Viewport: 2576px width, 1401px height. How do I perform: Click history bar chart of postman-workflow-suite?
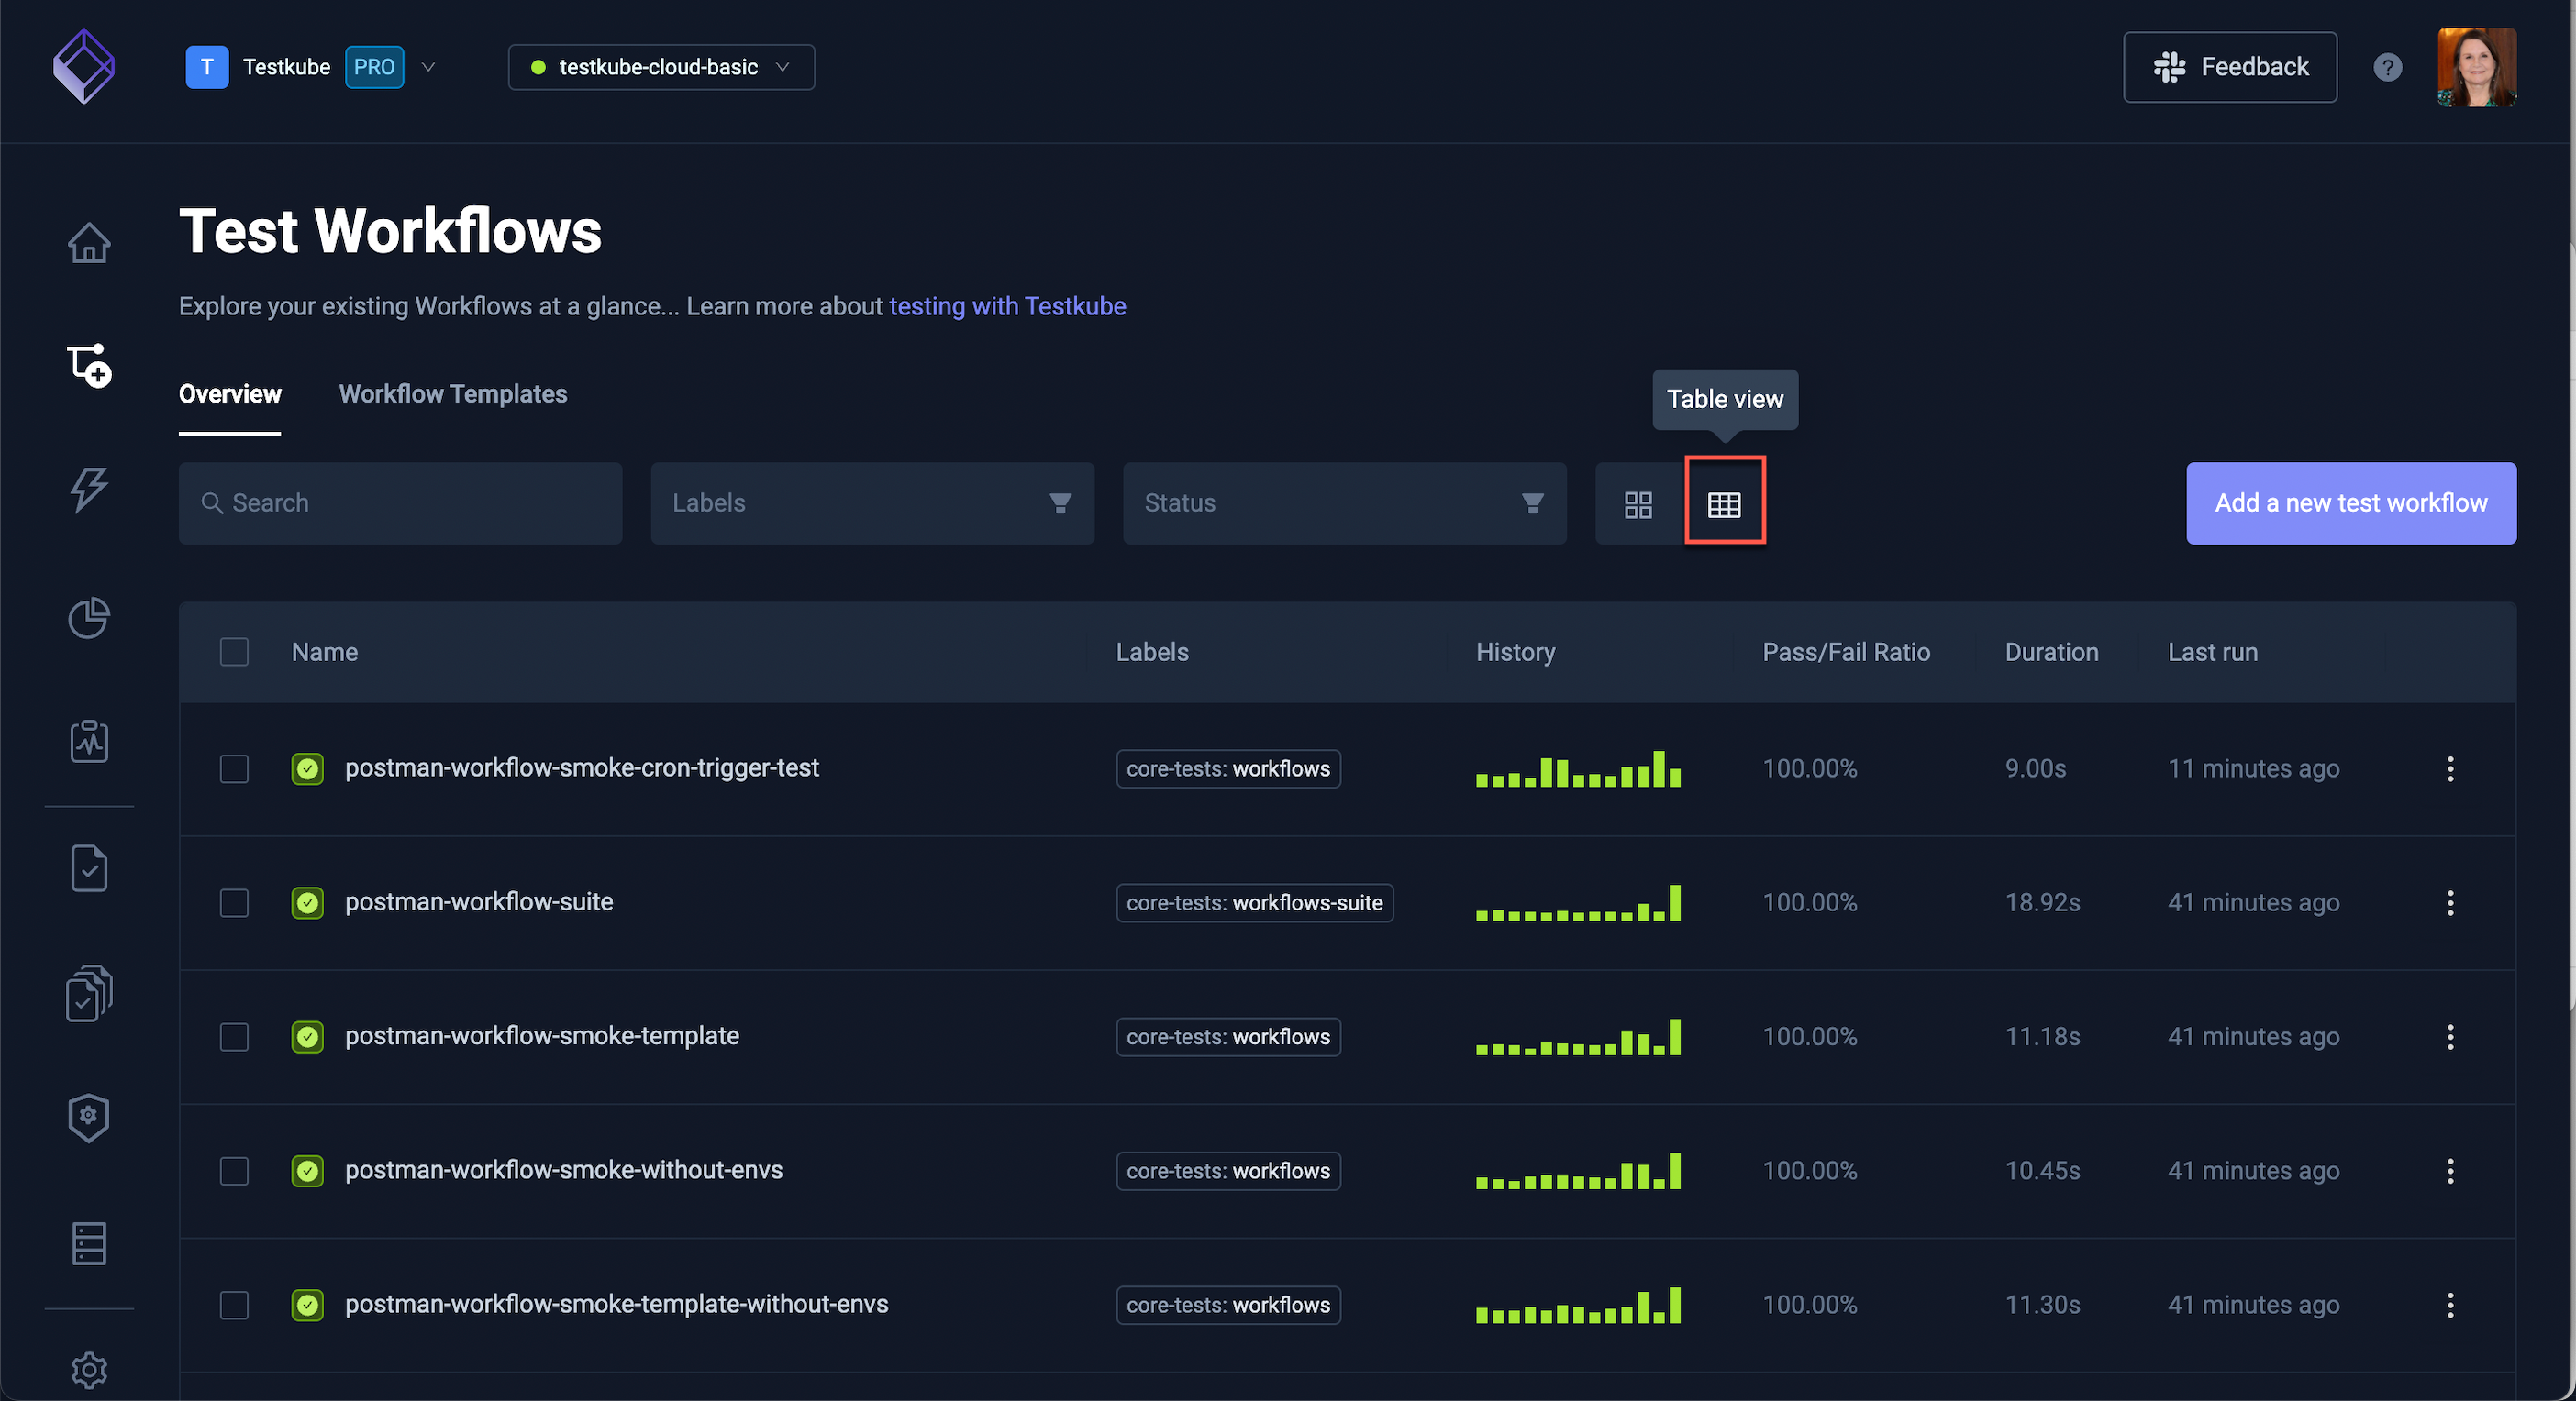click(x=1578, y=902)
